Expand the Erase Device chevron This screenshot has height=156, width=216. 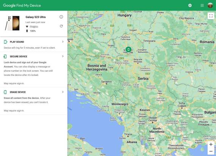pos(63,92)
